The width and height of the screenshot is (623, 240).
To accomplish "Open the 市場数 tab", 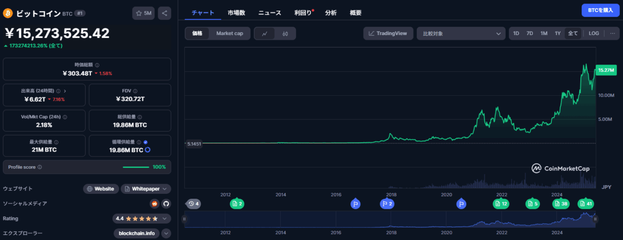I will tap(236, 13).
